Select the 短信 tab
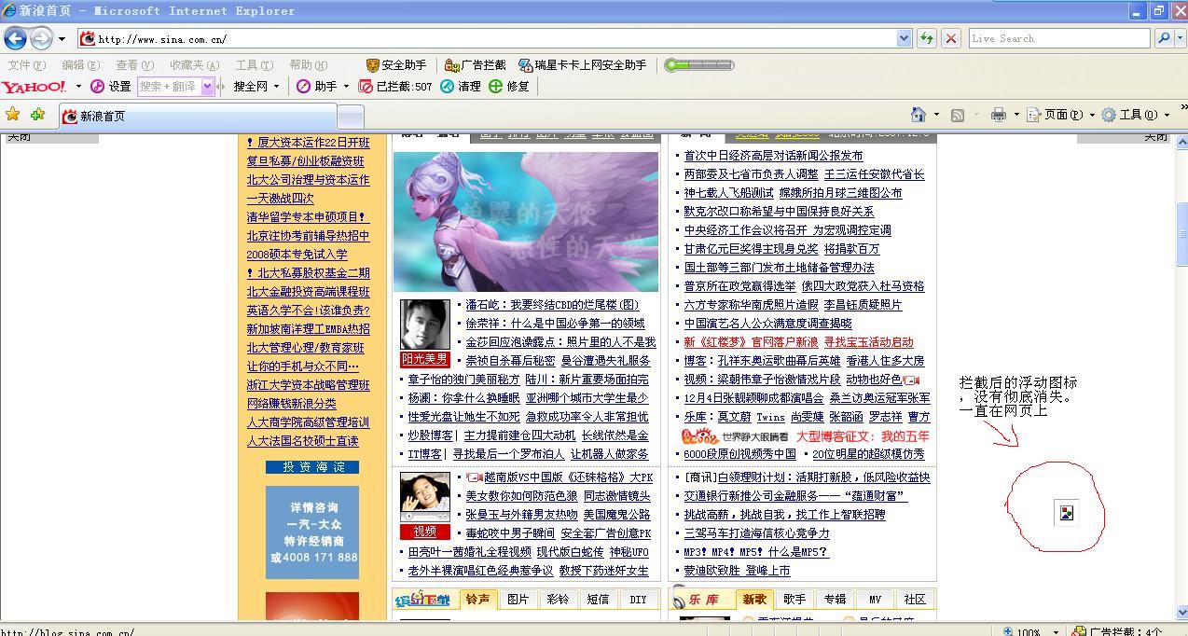The height and width of the screenshot is (636, 1188). tap(598, 599)
